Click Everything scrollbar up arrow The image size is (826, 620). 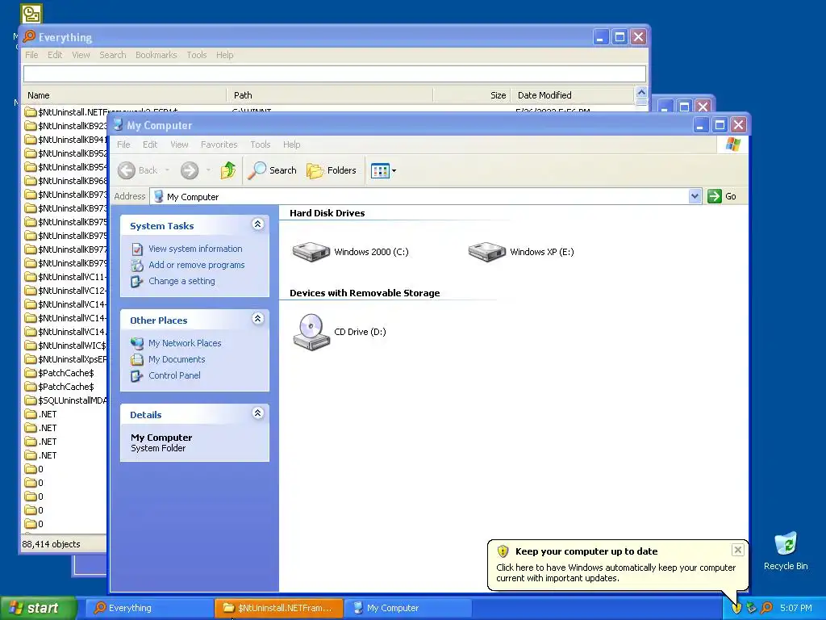641,93
